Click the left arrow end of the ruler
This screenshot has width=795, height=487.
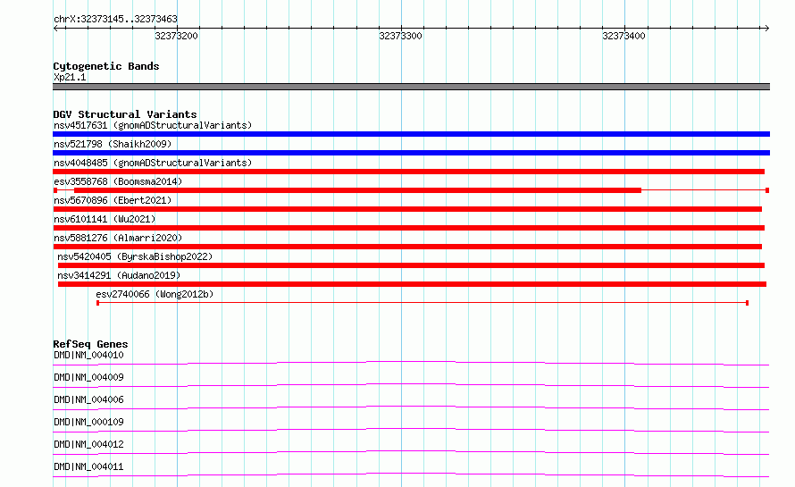click(x=56, y=28)
